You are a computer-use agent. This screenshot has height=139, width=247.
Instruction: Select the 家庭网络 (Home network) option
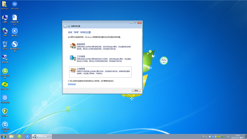[81, 44]
